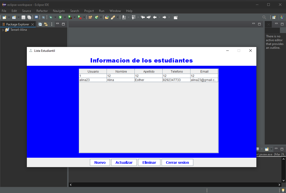Click the Save icon
The image size is (286, 193).
(x=24, y=17)
